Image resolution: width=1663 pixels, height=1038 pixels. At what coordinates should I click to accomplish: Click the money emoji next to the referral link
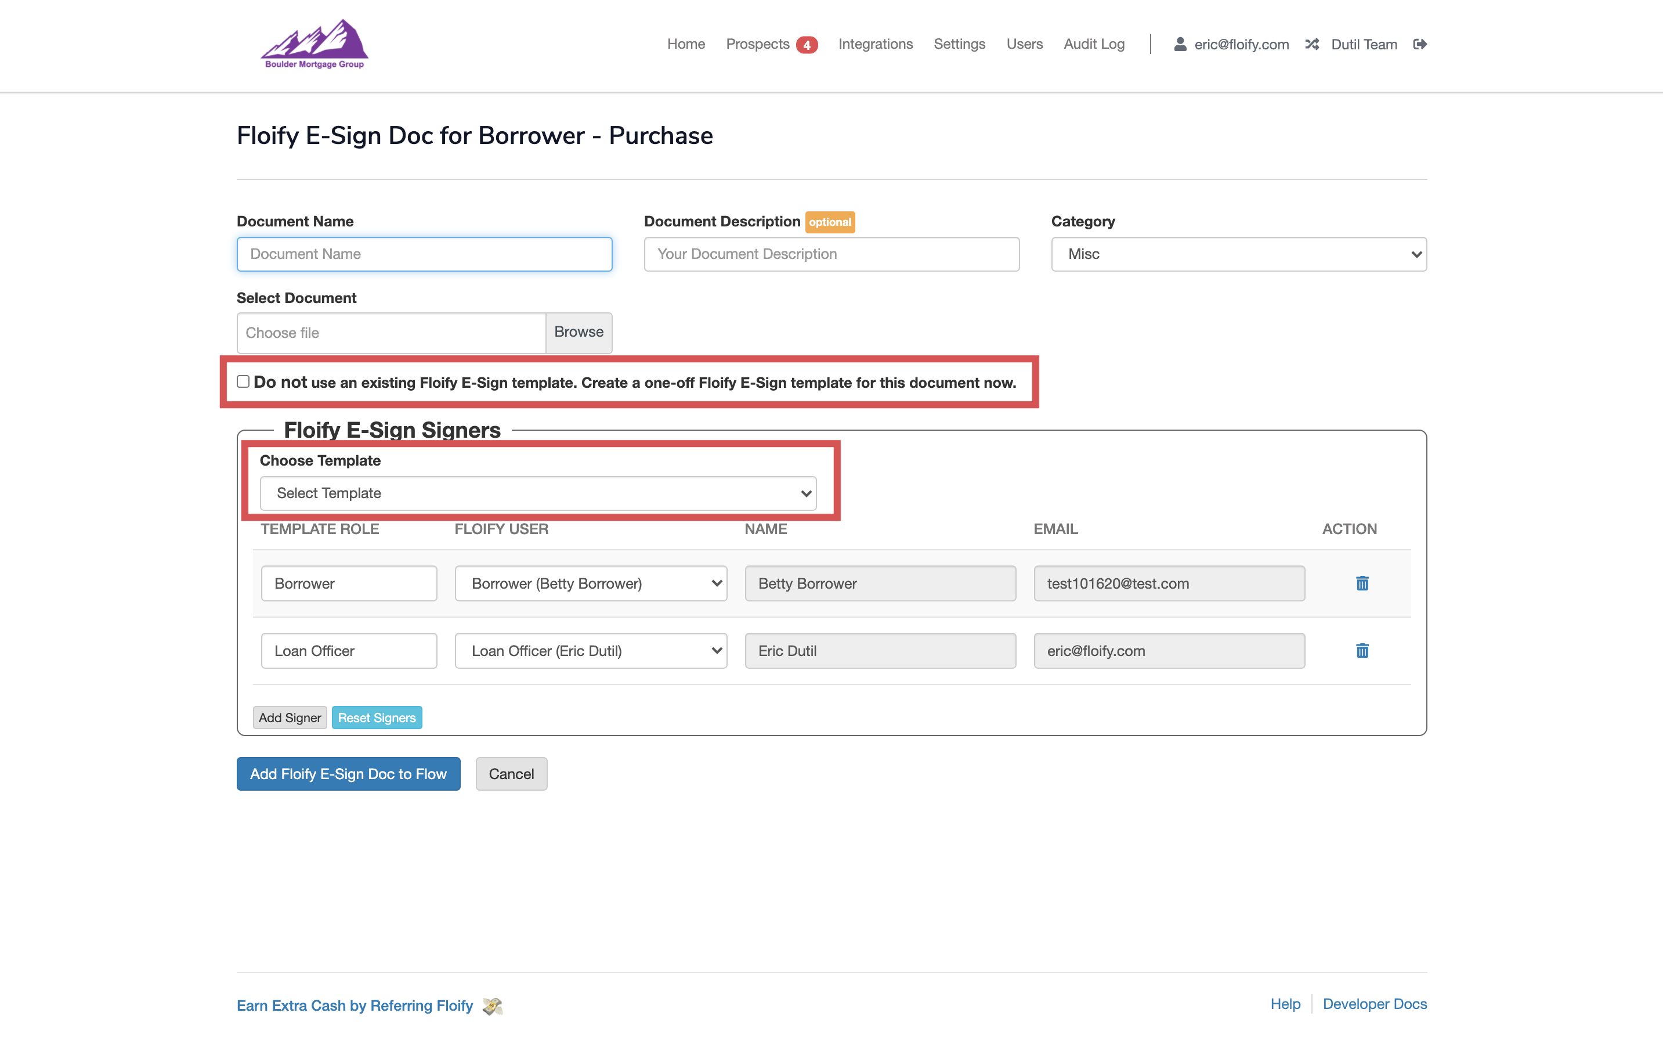coord(493,1005)
